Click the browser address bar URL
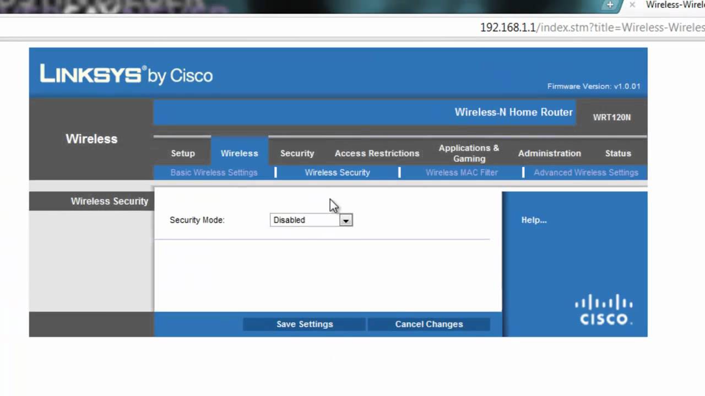 tap(592, 28)
